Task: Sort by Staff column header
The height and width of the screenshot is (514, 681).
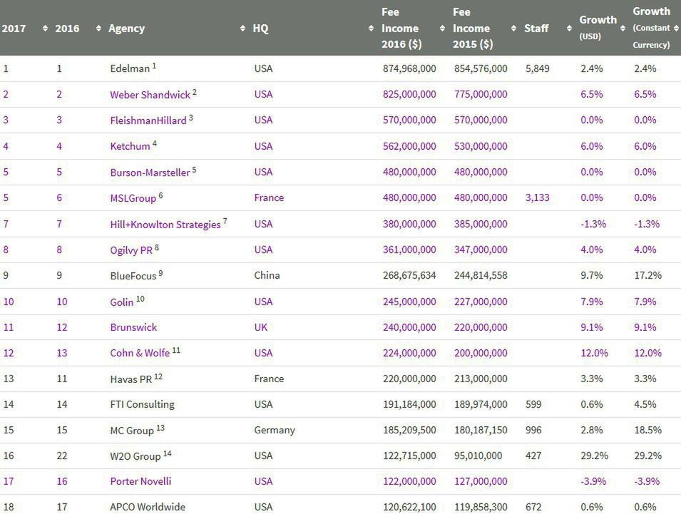Action: coord(536,29)
